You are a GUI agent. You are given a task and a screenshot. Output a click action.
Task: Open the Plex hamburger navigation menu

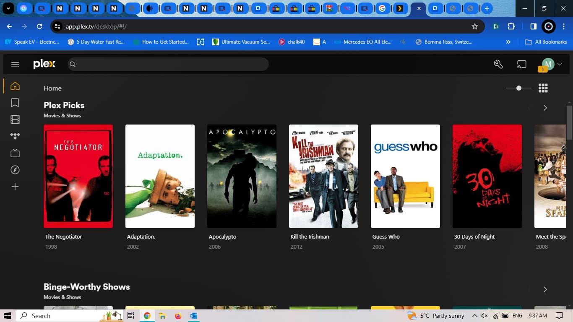pos(15,64)
